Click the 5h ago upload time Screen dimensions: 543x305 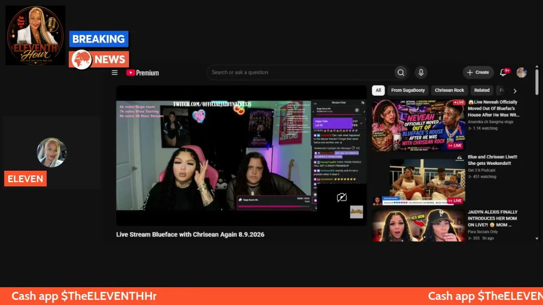click(x=487, y=238)
